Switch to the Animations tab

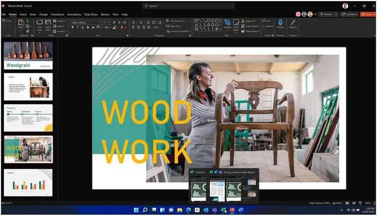tap(74, 15)
